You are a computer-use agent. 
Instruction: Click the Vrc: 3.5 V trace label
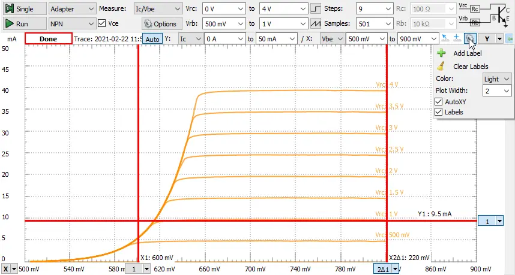pos(390,106)
